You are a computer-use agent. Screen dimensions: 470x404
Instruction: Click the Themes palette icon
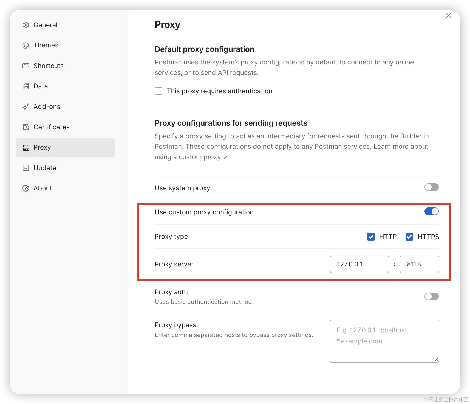coord(26,46)
